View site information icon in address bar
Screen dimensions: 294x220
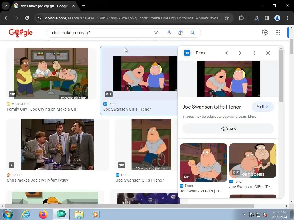(x=39, y=18)
